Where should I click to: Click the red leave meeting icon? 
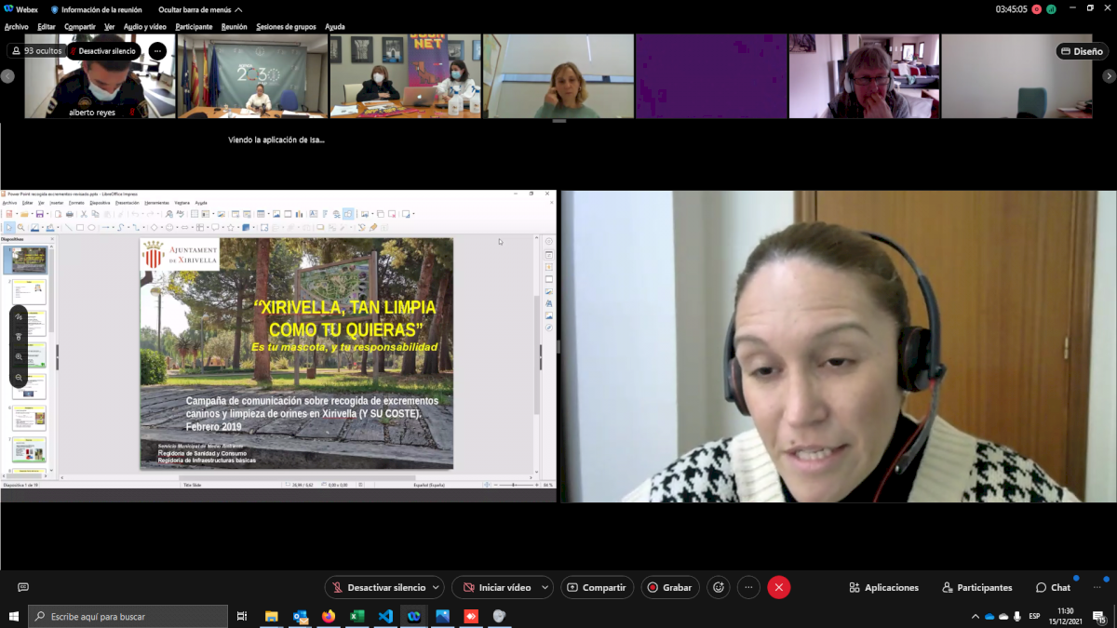[779, 587]
